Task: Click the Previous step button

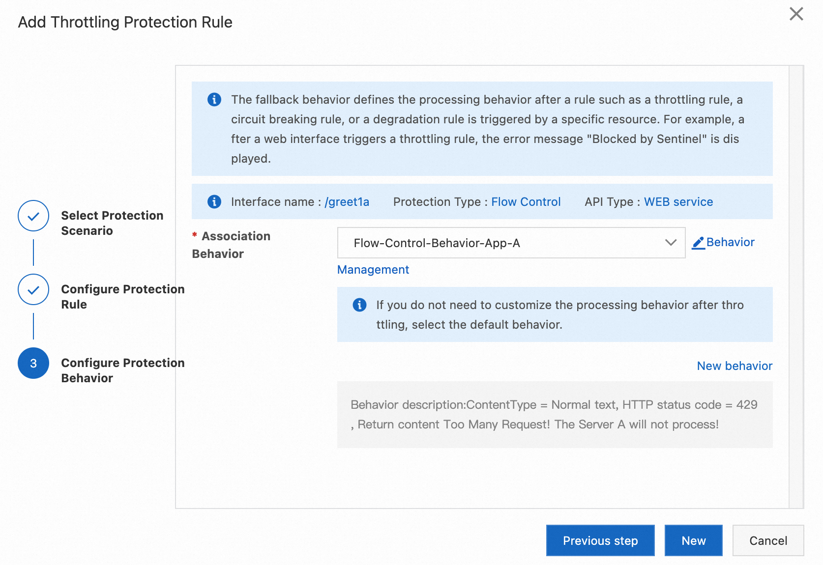Action: pyautogui.click(x=600, y=540)
